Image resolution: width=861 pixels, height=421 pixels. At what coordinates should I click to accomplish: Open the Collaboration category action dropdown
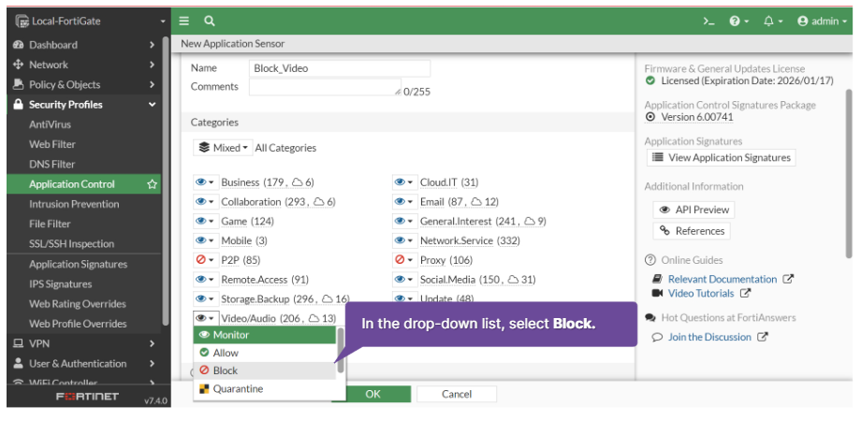click(206, 202)
